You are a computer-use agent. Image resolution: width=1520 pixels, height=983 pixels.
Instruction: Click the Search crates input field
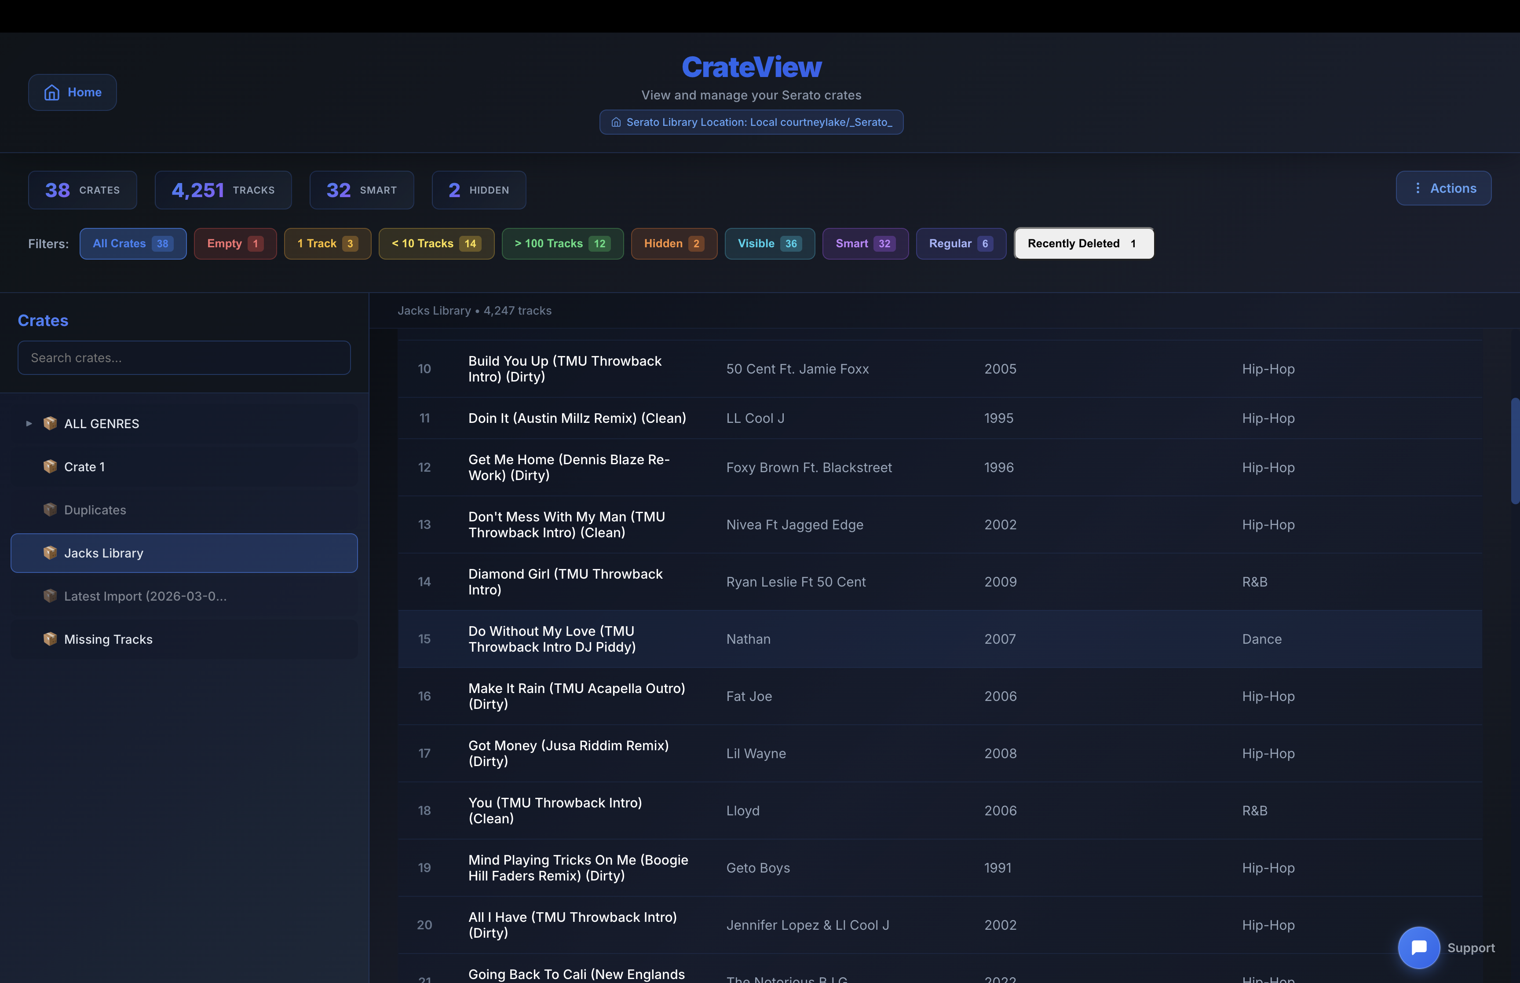(x=183, y=357)
